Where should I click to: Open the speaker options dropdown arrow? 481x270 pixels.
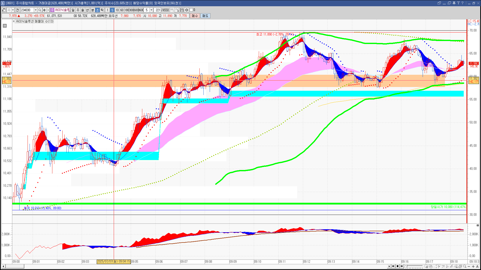(x=48, y=10)
